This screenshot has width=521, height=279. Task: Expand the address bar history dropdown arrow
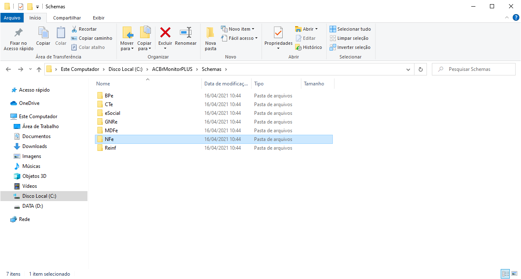click(x=408, y=70)
